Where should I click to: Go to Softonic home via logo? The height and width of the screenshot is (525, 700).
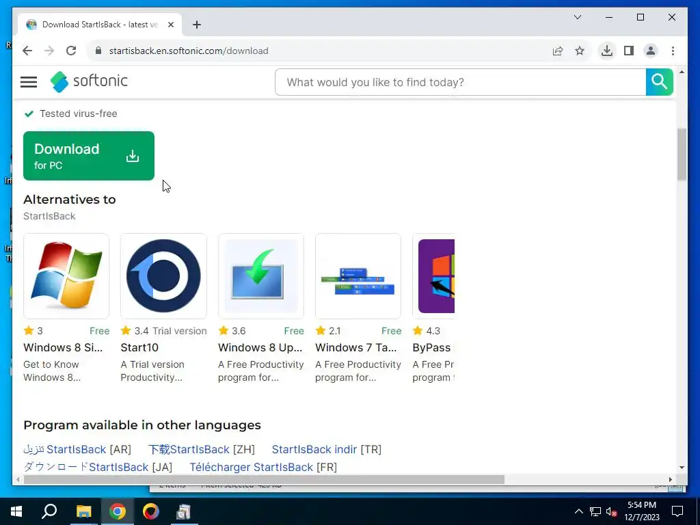pyautogui.click(x=89, y=81)
